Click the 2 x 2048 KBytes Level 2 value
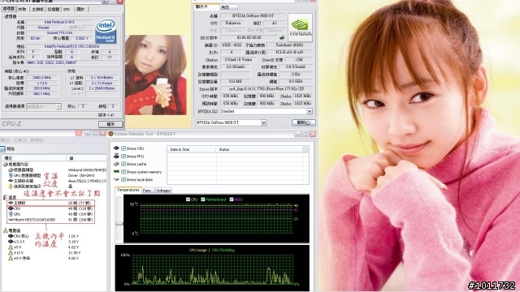This screenshot has height=292, width=520. pos(102,88)
